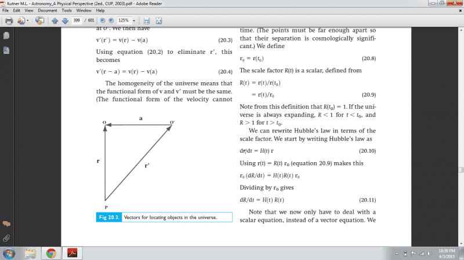
Task: Open the View menu
Action: [28, 10]
